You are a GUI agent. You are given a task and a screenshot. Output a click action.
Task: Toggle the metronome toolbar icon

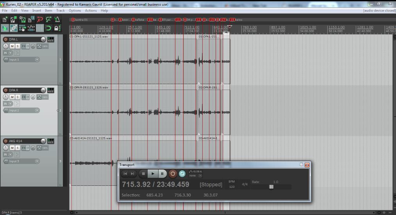point(57,19)
